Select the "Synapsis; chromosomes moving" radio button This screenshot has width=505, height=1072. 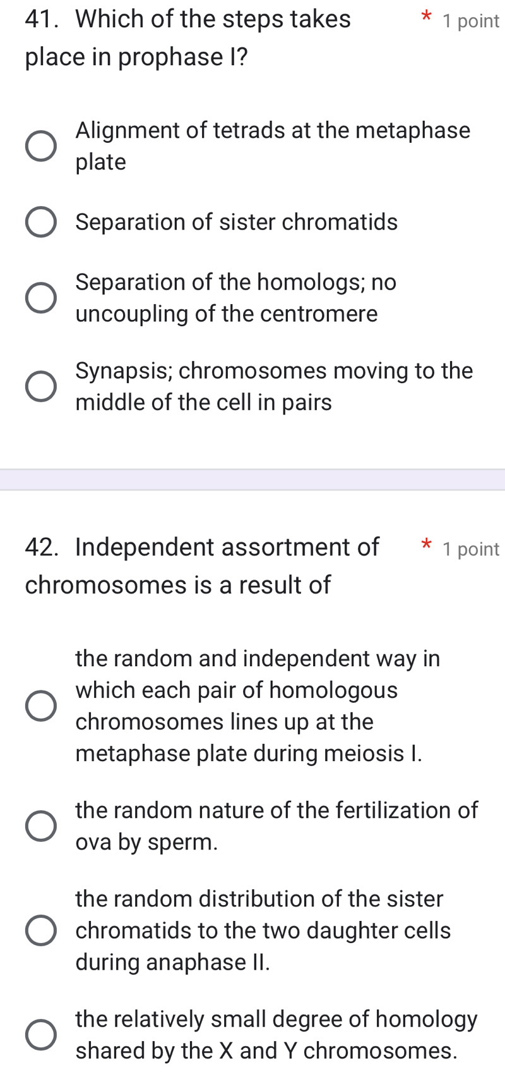[41, 387]
